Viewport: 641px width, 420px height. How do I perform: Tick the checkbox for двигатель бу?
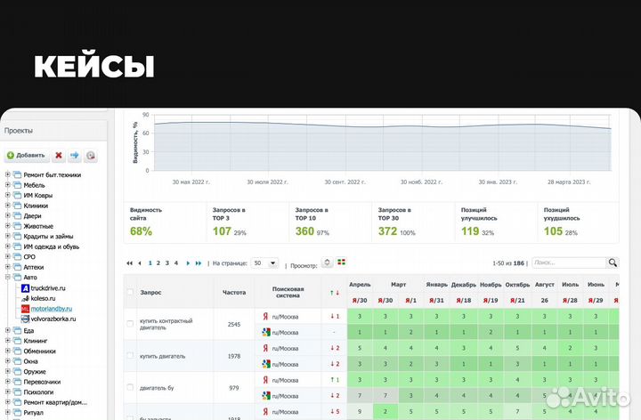130,387
